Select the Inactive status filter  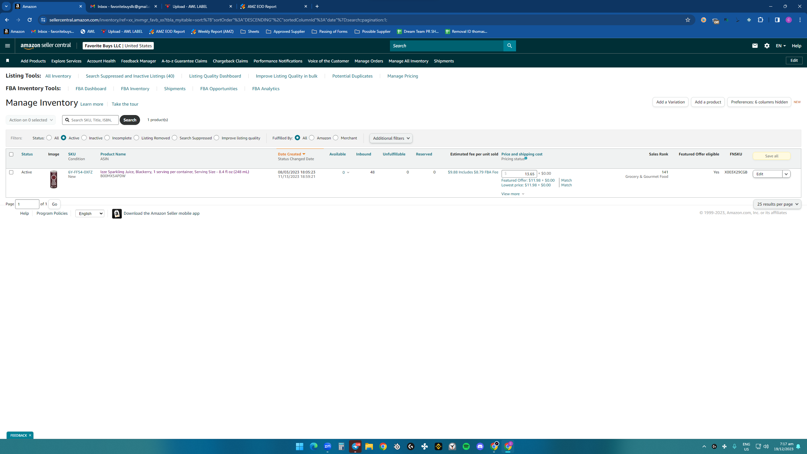pos(84,138)
